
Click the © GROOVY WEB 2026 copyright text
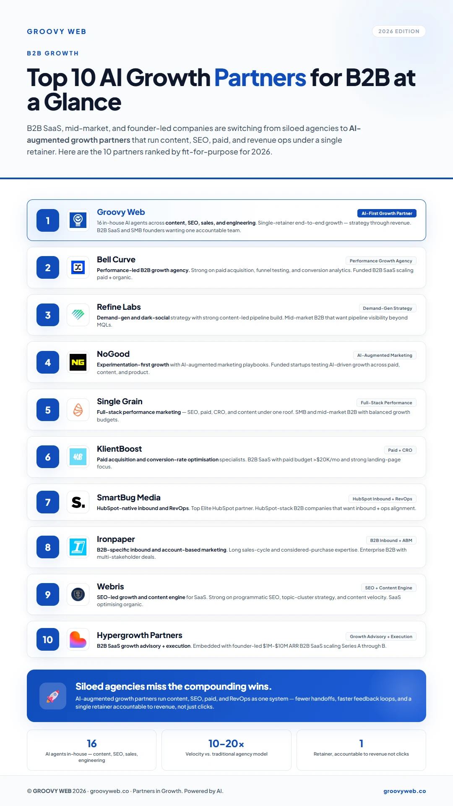pos(57,791)
